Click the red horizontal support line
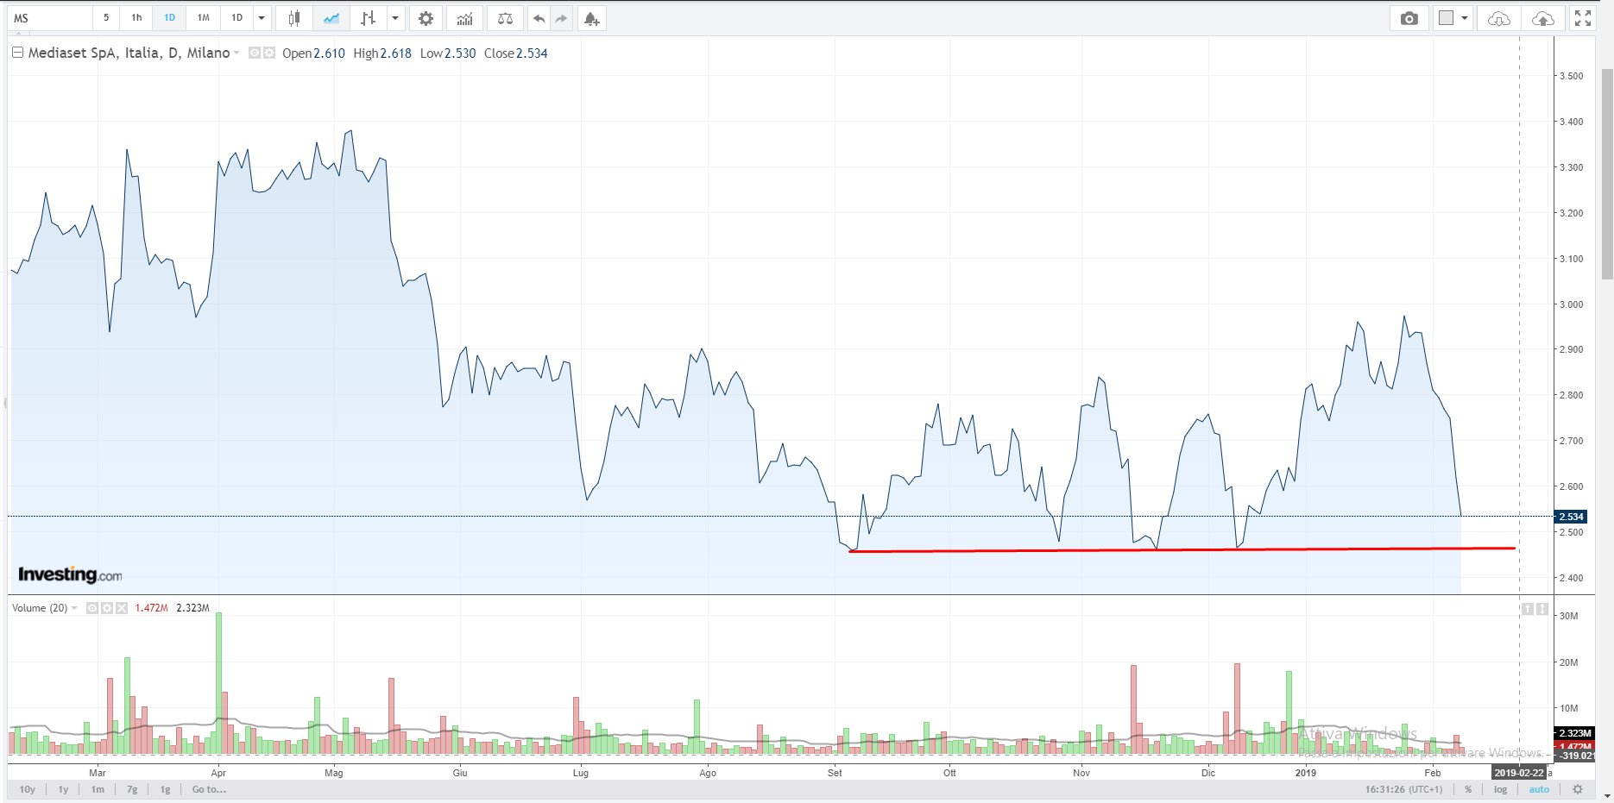Screen dimensions: 1614x803 [x=1182, y=549]
